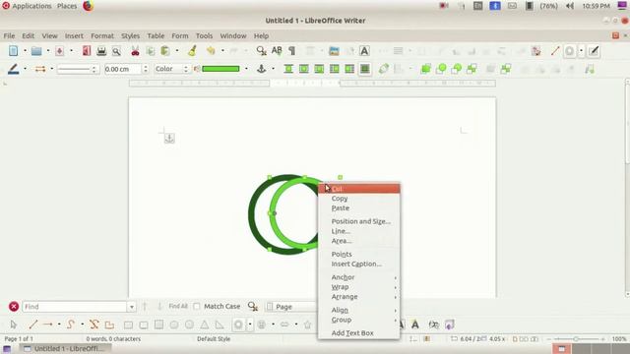Open Print Preview magnifier icon
This screenshot has width=630, height=354.
click(116, 51)
